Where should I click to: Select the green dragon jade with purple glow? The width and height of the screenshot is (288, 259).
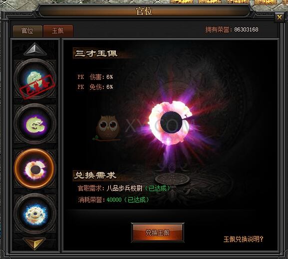[35, 124]
